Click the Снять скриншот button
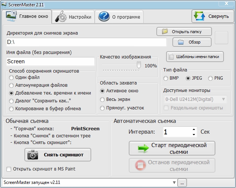This screenshot has width=236, height=188. point(58,155)
